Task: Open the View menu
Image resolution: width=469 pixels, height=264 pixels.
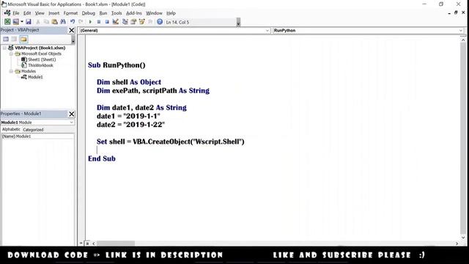Action: click(40, 13)
